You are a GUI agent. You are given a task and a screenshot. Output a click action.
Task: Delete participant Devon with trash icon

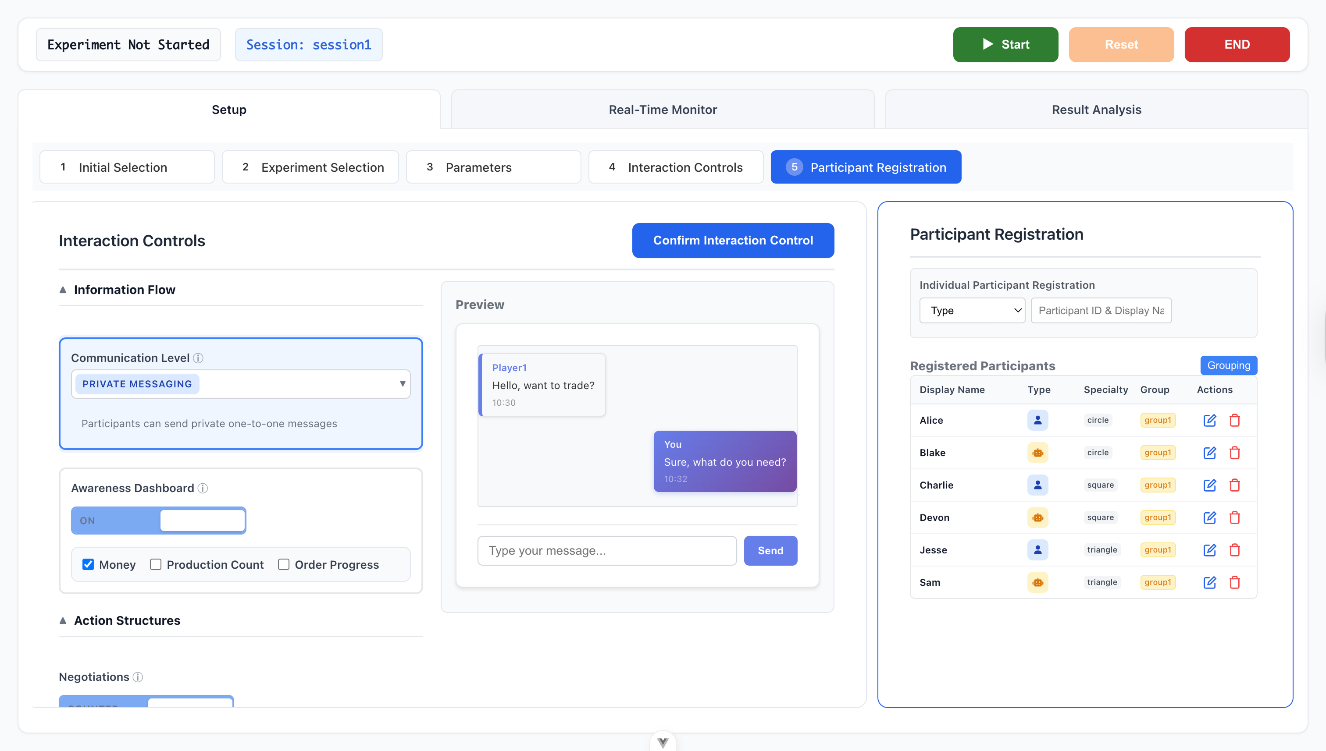coord(1235,517)
